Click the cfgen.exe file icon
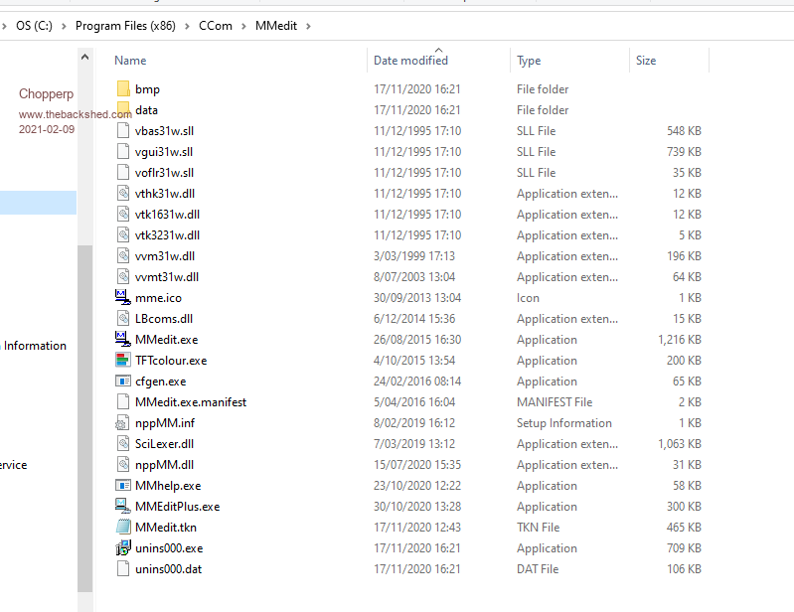The image size is (794, 612). [123, 382]
